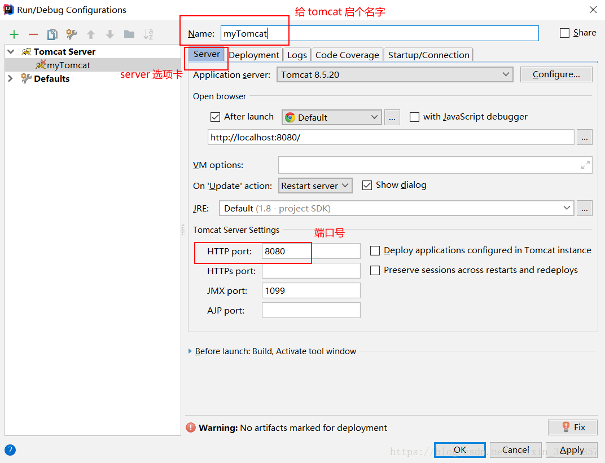Image resolution: width=605 pixels, height=463 pixels.
Task: Focus the HTTP port field
Action: point(311,251)
